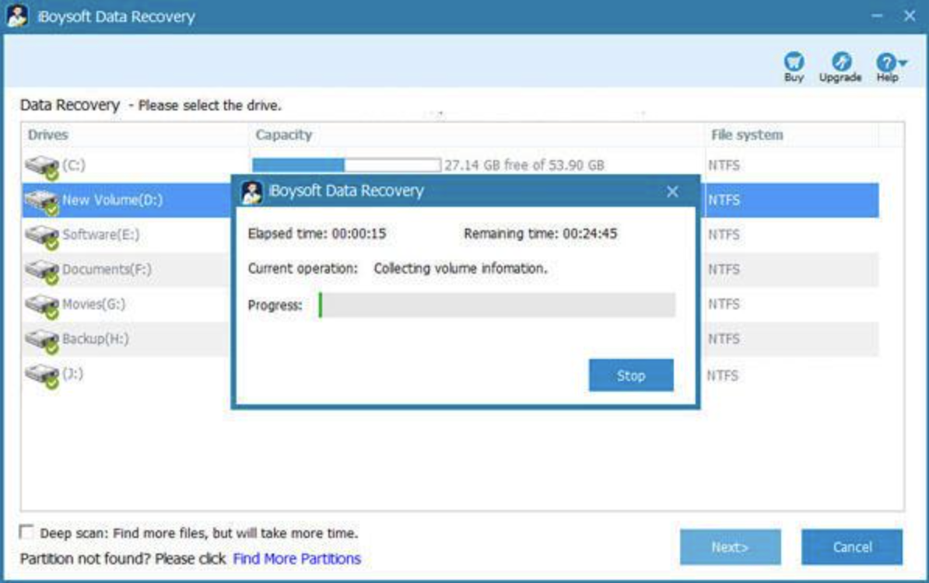Click the New Volume(D:) label
Image resolution: width=929 pixels, height=583 pixels.
point(113,200)
